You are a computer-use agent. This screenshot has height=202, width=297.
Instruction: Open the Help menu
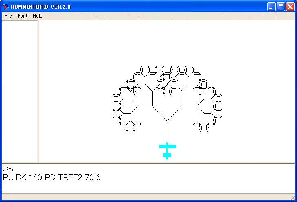tap(38, 16)
